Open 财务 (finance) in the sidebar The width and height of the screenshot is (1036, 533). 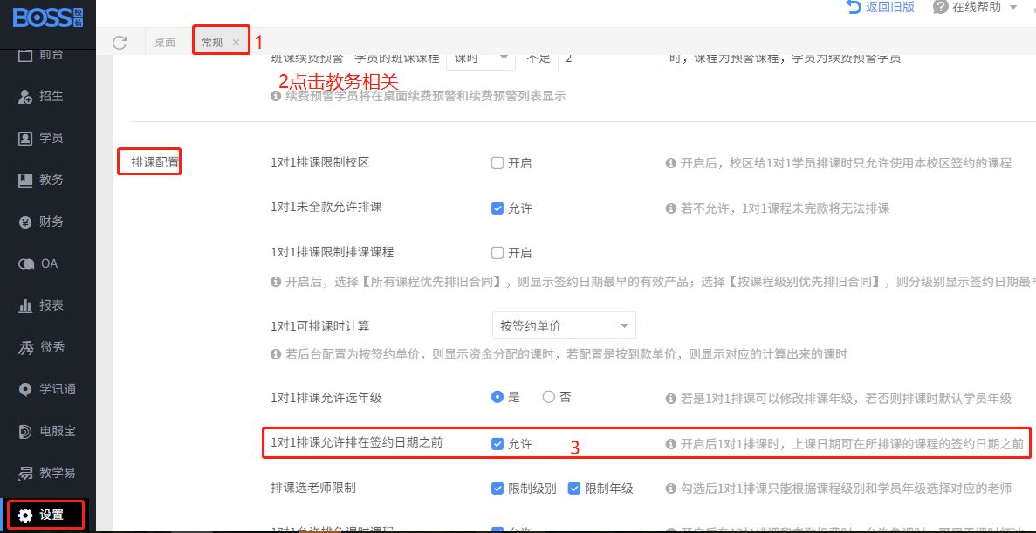pyautogui.click(x=41, y=222)
